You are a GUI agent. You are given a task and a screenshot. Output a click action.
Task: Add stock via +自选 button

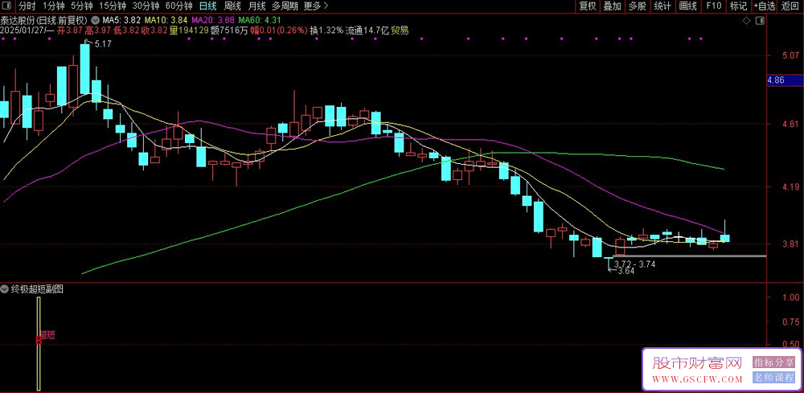(764, 6)
